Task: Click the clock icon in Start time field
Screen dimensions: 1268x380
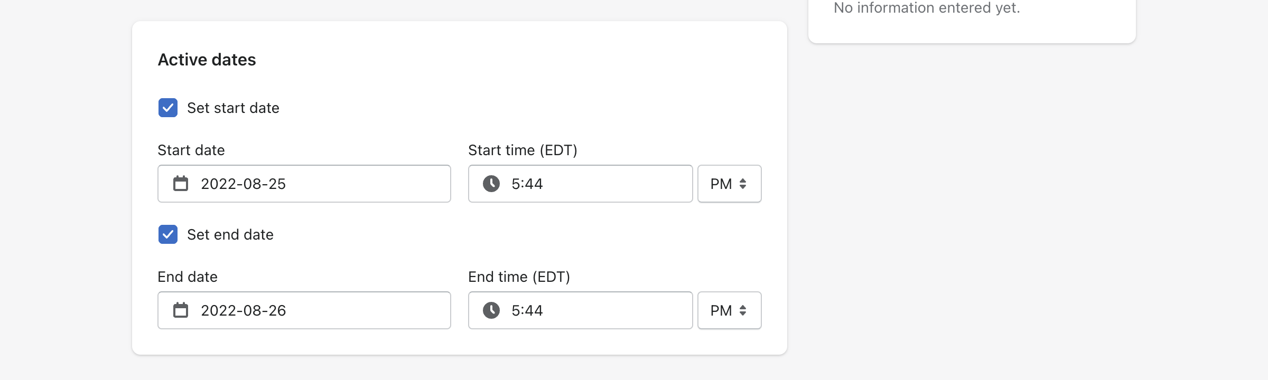Action: click(x=491, y=184)
